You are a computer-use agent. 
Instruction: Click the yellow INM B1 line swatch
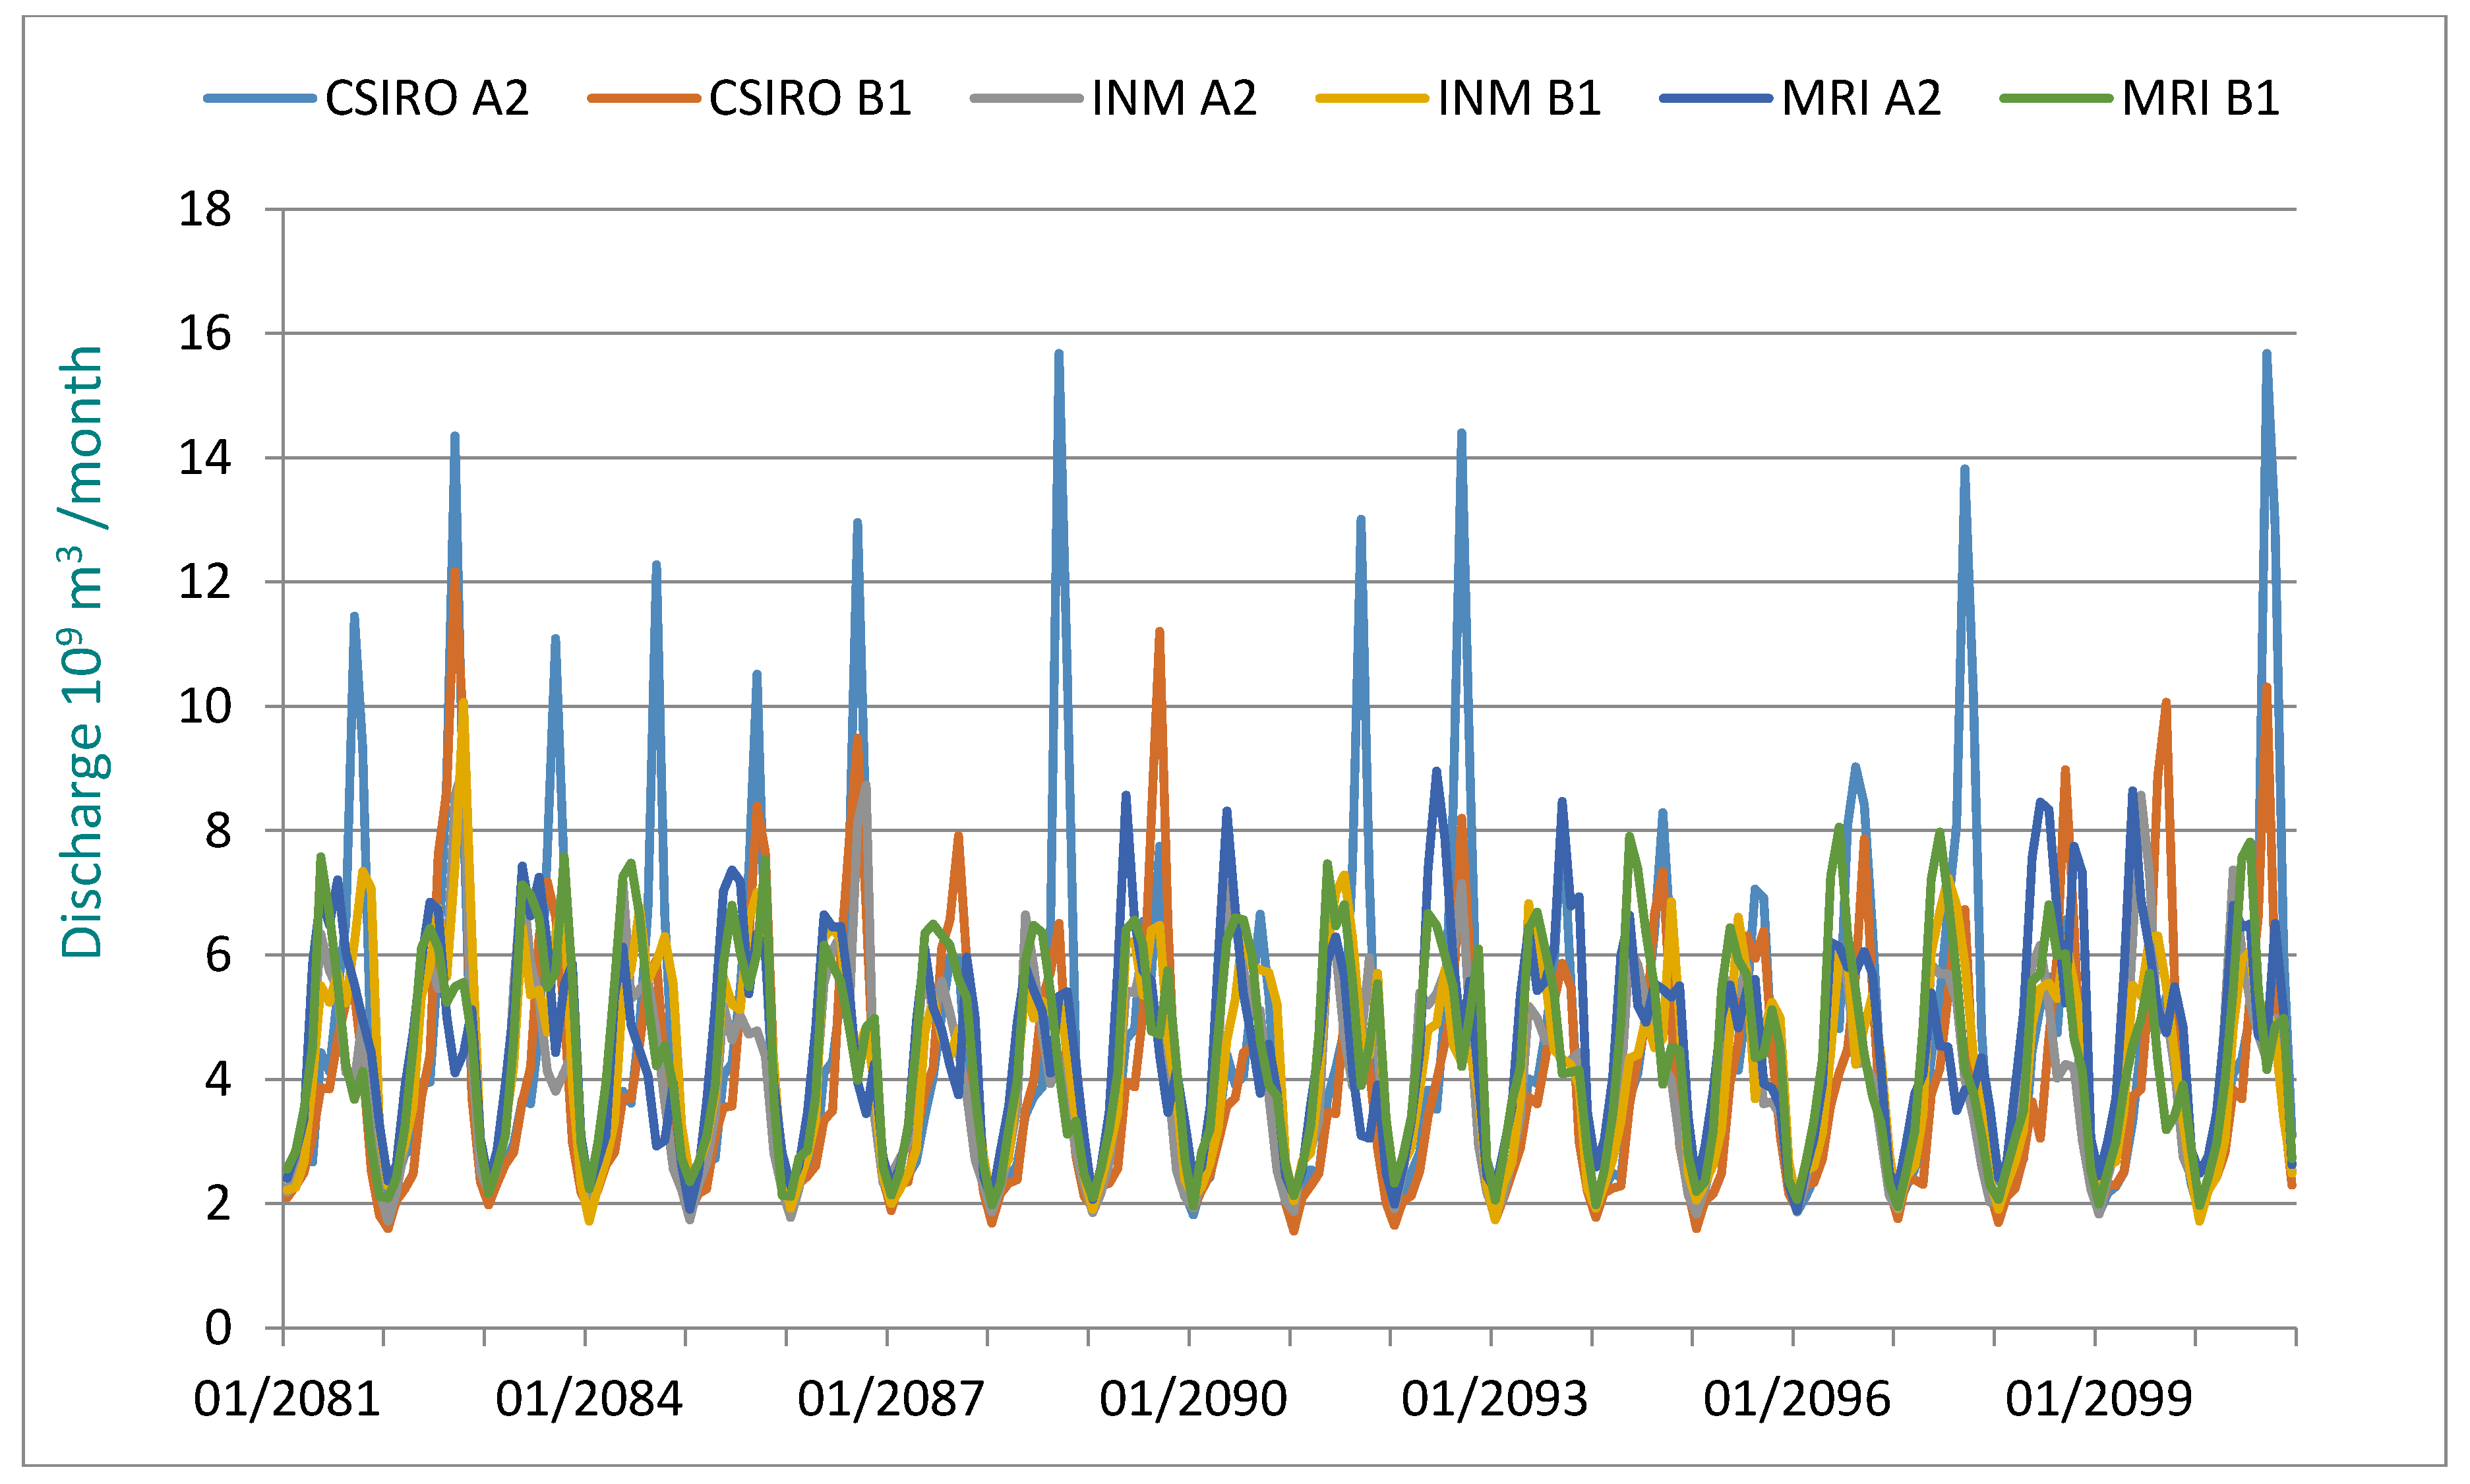[x=1372, y=98]
